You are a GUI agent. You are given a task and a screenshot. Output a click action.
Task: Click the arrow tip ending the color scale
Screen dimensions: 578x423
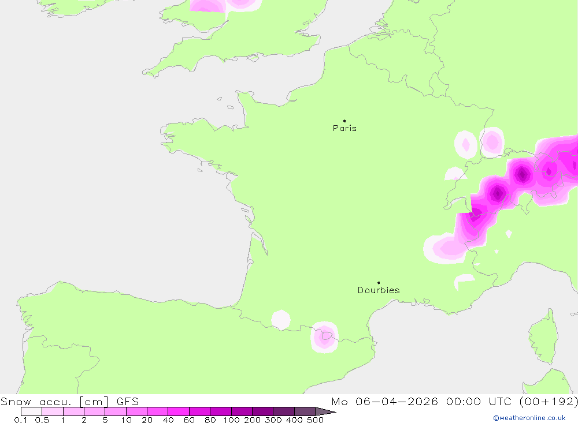[326, 411]
